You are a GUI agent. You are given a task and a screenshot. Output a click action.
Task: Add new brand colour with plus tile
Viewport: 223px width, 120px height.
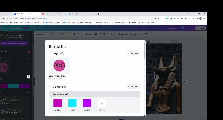[102, 103]
